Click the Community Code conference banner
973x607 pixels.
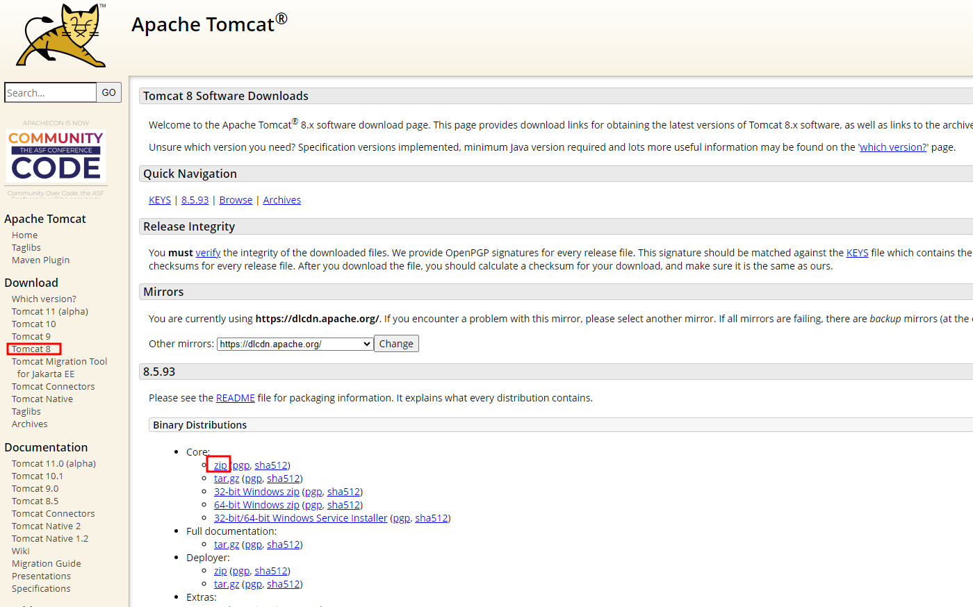56,158
